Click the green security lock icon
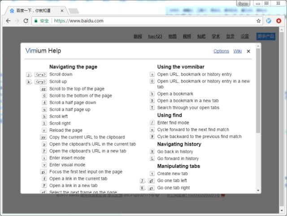Image resolution: width=287 pixels, height=216 pixels. [x=36, y=21]
